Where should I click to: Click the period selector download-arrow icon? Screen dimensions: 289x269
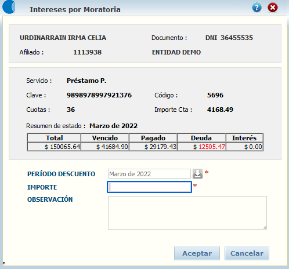pyautogui.click(x=197, y=173)
